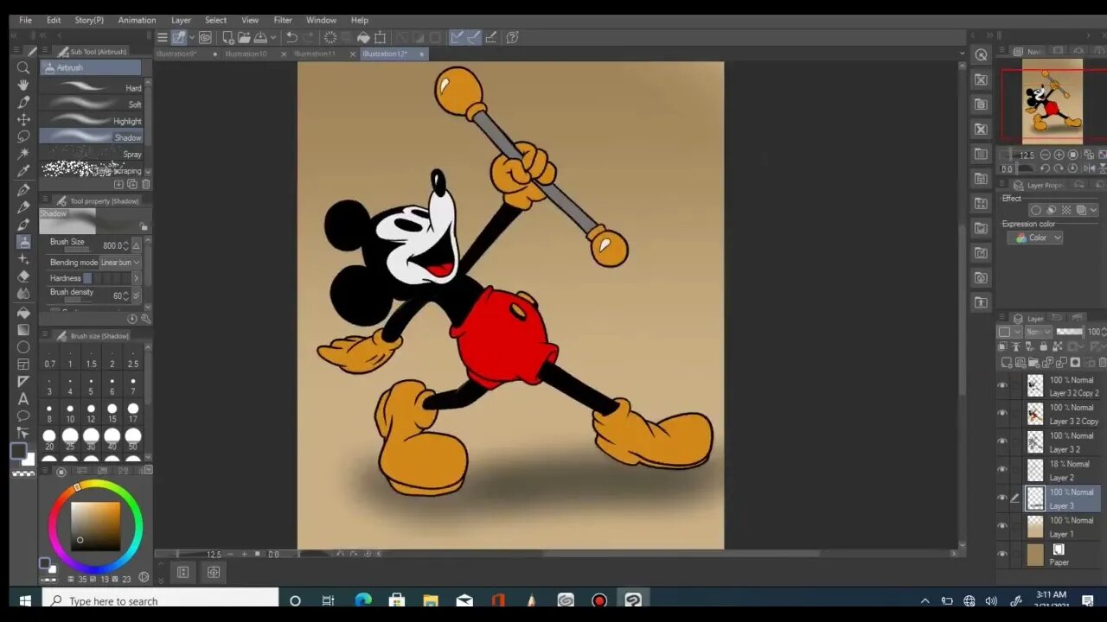Click the new raster layer icon
The width and height of the screenshot is (1107, 622).
pyautogui.click(x=1007, y=363)
